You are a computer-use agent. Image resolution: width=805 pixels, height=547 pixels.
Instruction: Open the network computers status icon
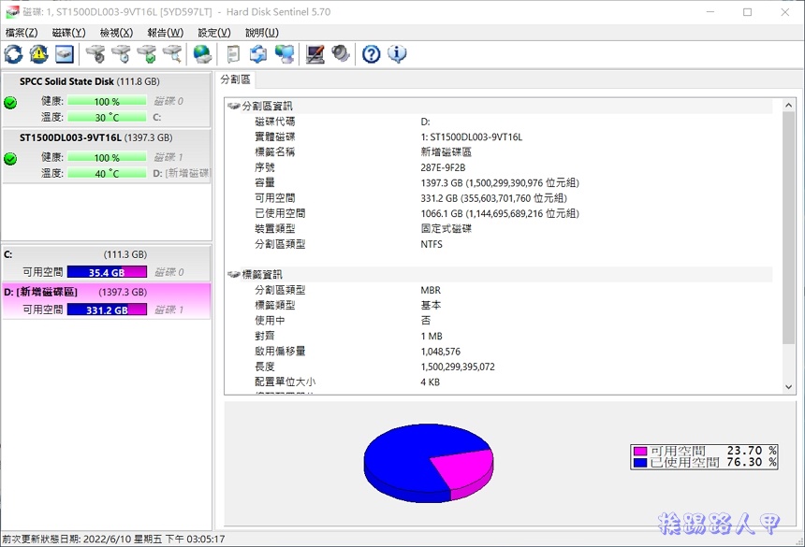(284, 54)
